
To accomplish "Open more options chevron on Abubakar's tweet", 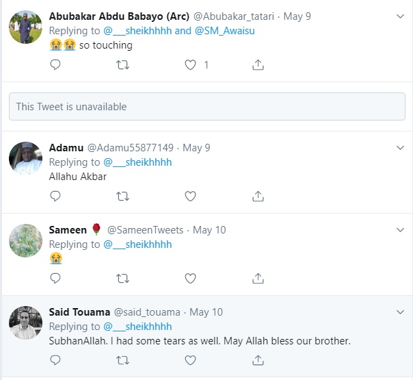I will pos(401,16).
